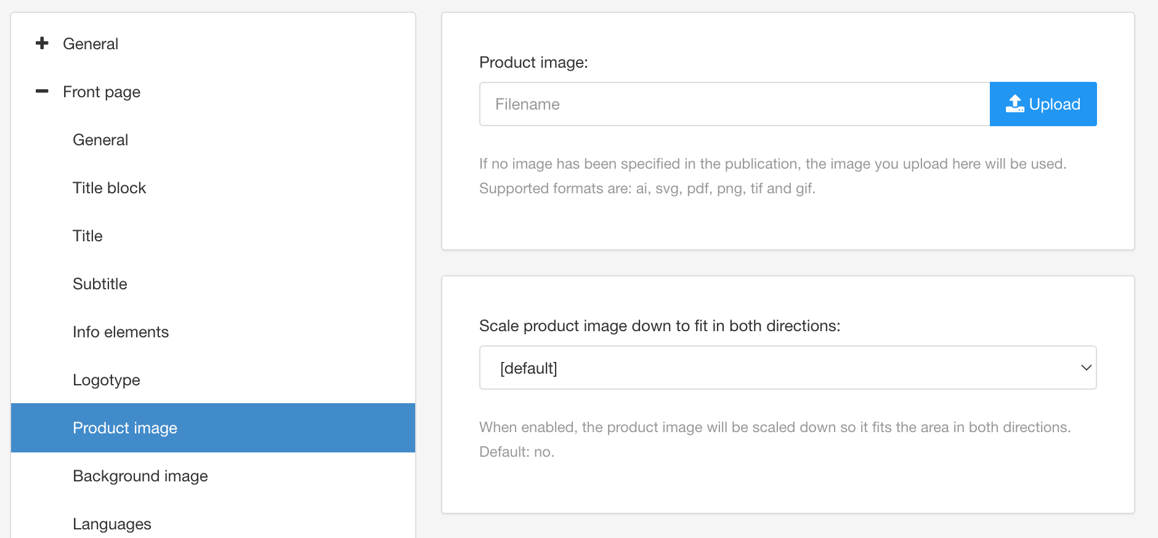Collapse the Front page section
1158x538 pixels.
(x=41, y=91)
